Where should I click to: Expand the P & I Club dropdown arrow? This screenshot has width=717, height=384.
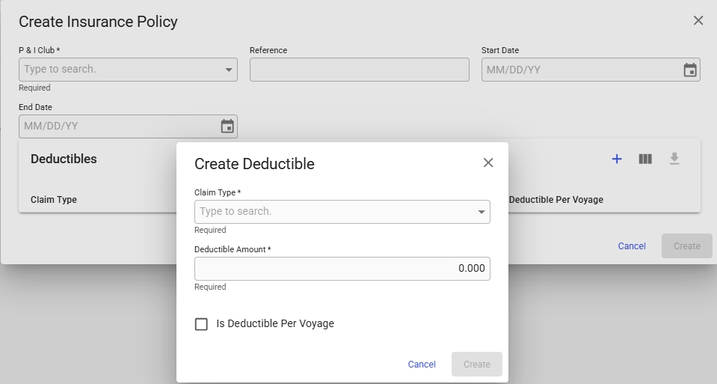(x=229, y=70)
